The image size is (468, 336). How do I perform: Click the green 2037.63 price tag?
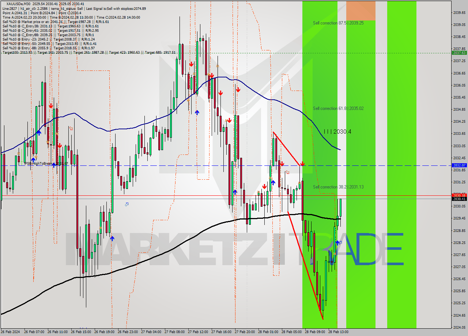[x=459, y=53]
